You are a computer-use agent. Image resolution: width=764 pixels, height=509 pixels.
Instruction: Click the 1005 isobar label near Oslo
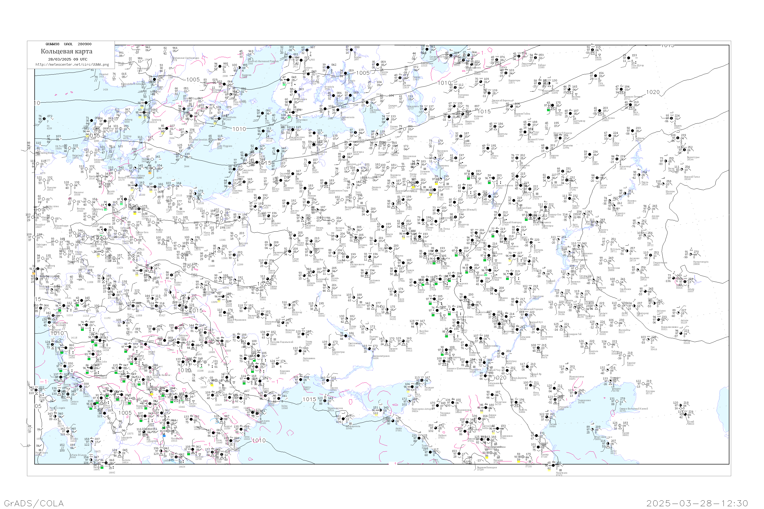point(193,79)
